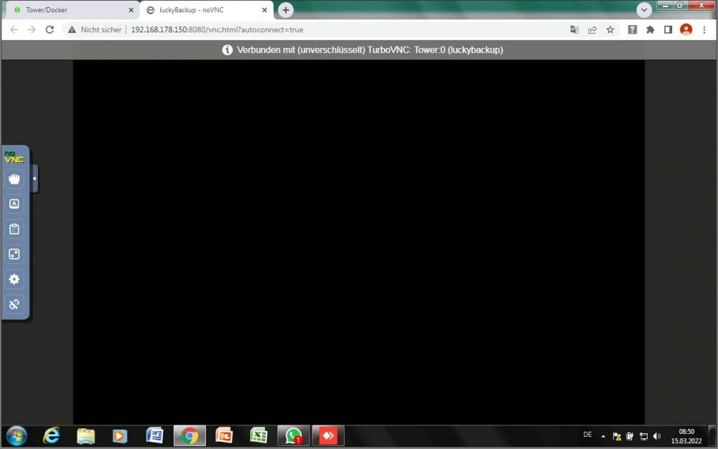This screenshot has width=718, height=449.
Task: Open PowerPoint from the taskbar
Action: pos(224,436)
